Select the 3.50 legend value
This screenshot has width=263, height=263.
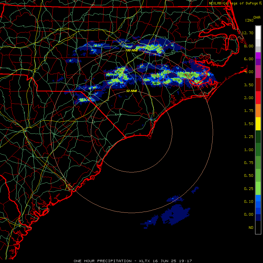pos(248,85)
